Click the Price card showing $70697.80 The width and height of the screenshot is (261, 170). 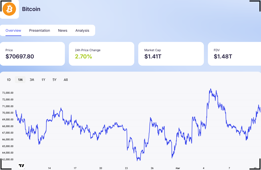[x=32, y=54]
